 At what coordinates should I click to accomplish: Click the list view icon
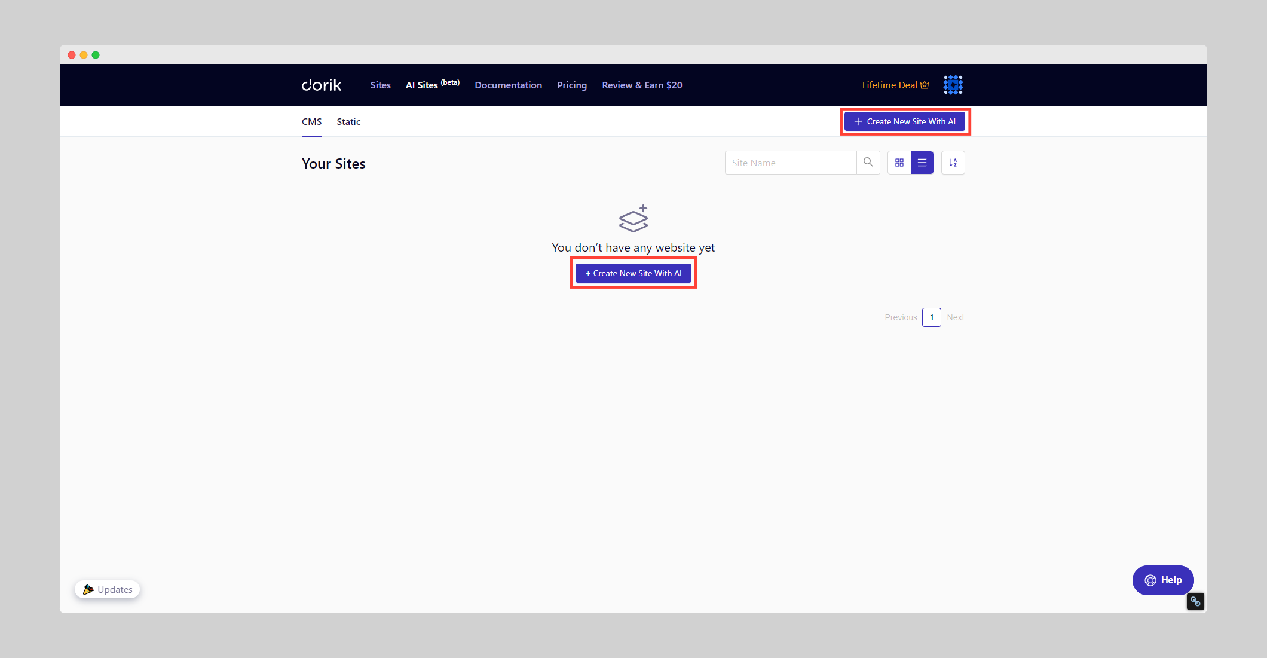(922, 163)
